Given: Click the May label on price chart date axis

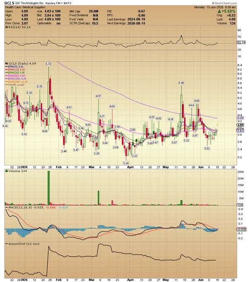Looking at the screenshot, I should point(165,167).
